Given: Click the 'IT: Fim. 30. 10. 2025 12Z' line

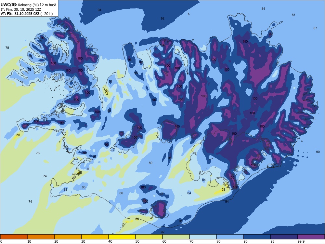Looking at the screenshot, I should pyautogui.click(x=21, y=9).
